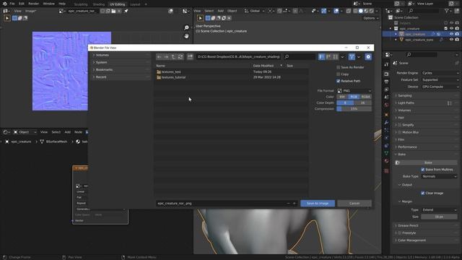This screenshot has height=260, width=462.
Task: Open the Tool properties tab
Action: click(x=386, y=64)
